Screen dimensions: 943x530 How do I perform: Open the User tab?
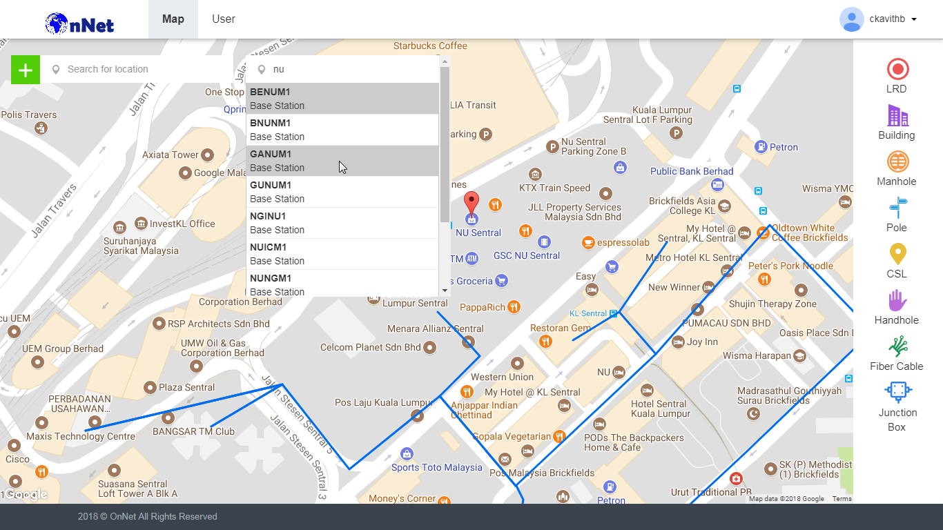tap(224, 19)
